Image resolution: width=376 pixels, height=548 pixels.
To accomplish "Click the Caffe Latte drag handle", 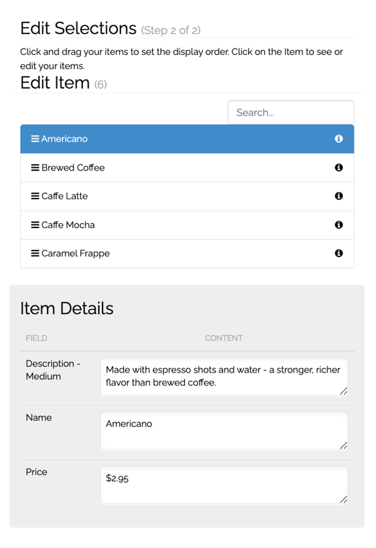I will click(35, 196).
